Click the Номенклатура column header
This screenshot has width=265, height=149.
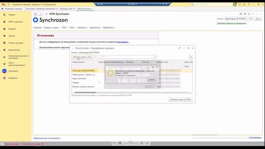coord(84,62)
